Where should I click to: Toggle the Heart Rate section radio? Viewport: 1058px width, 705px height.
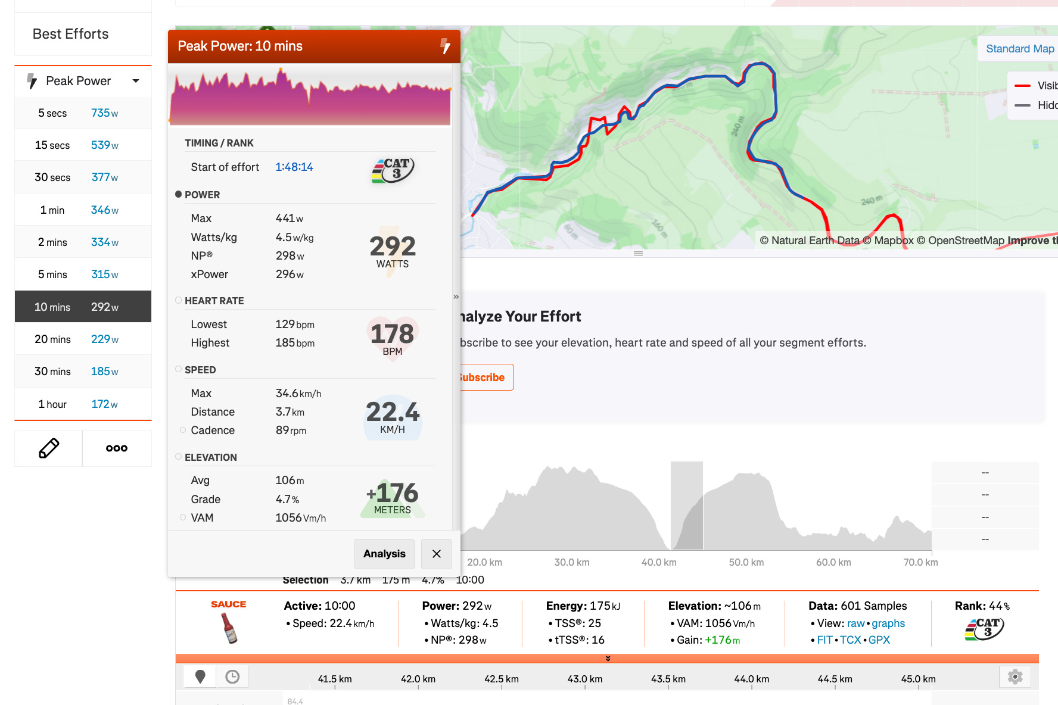pyautogui.click(x=178, y=301)
